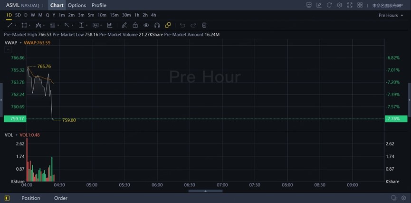
Task: Click the pop-out window icon in bottom bar
Action: click(394, 198)
